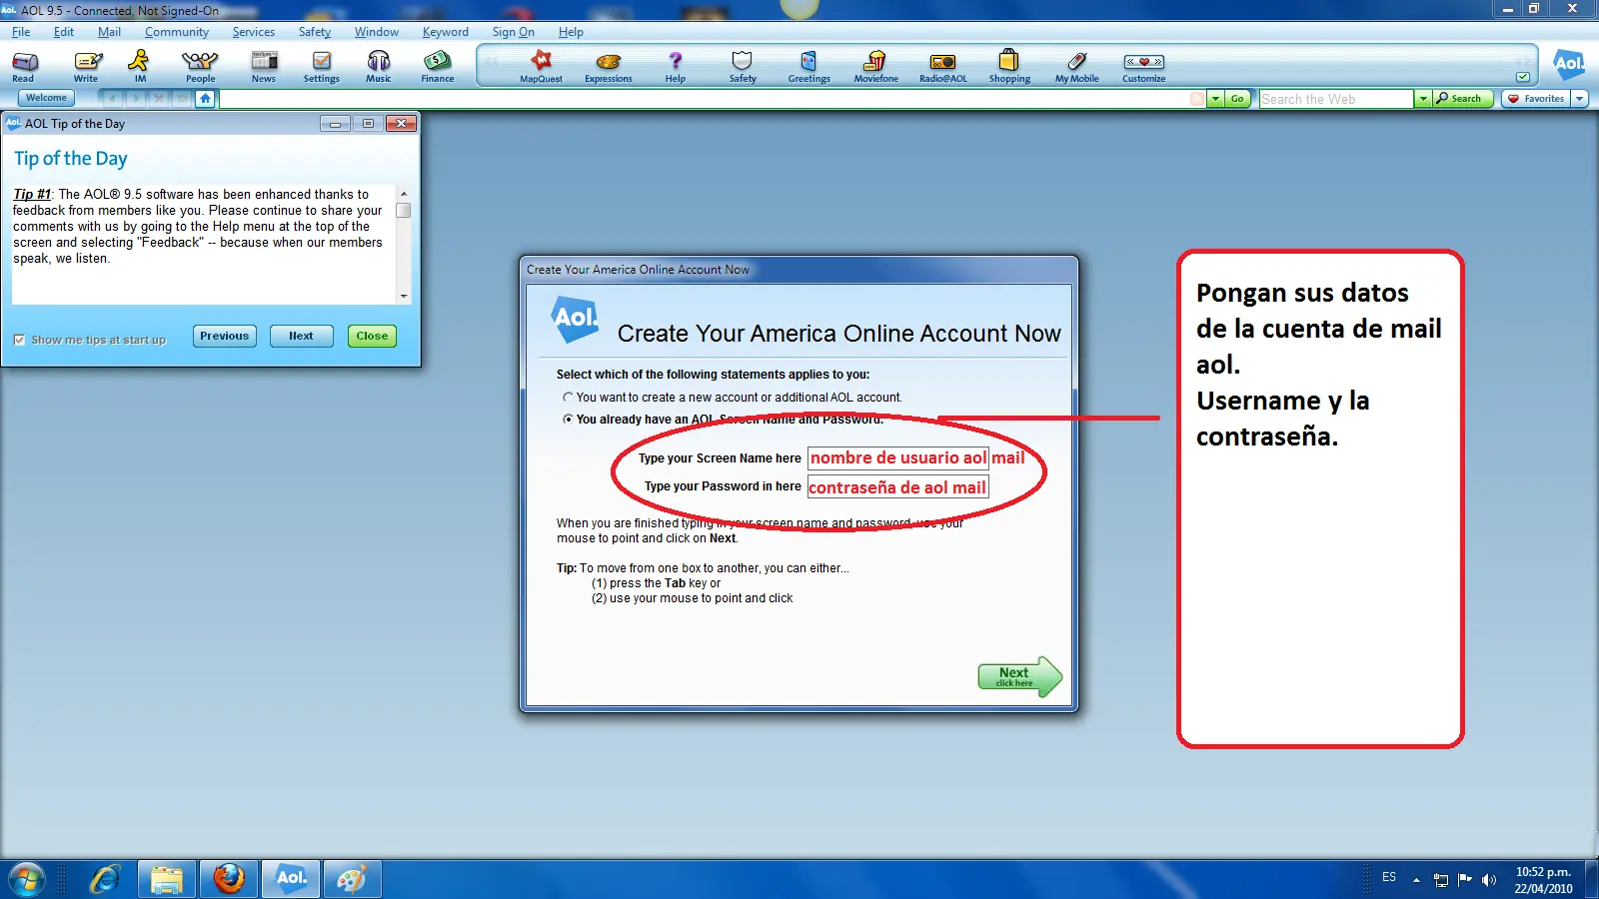Screen dimensions: 1599x899
Task: Click the Firefox icon in the taskbar
Action: tap(229, 879)
